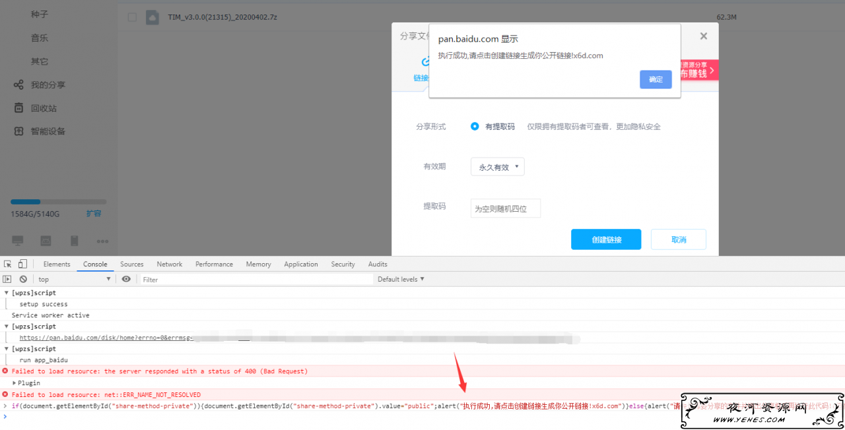Click the 扩容 expand storage link
845x430 pixels.
pyautogui.click(x=94, y=214)
